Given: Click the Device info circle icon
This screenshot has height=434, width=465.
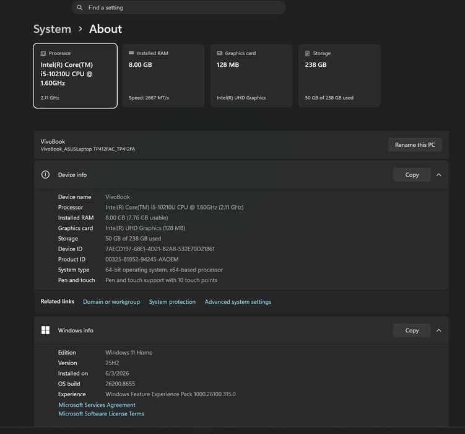Looking at the screenshot, I should [45, 175].
